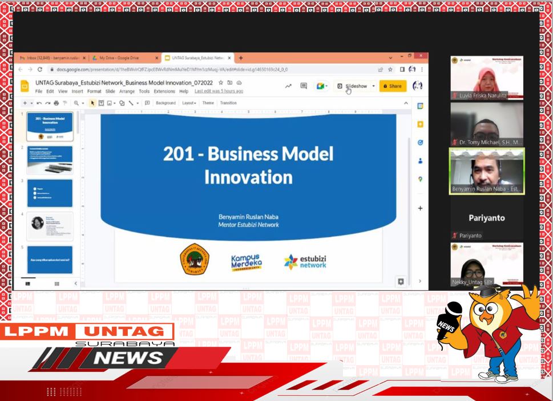
Task: Click the Google Slides home logo
Action: click(25, 86)
